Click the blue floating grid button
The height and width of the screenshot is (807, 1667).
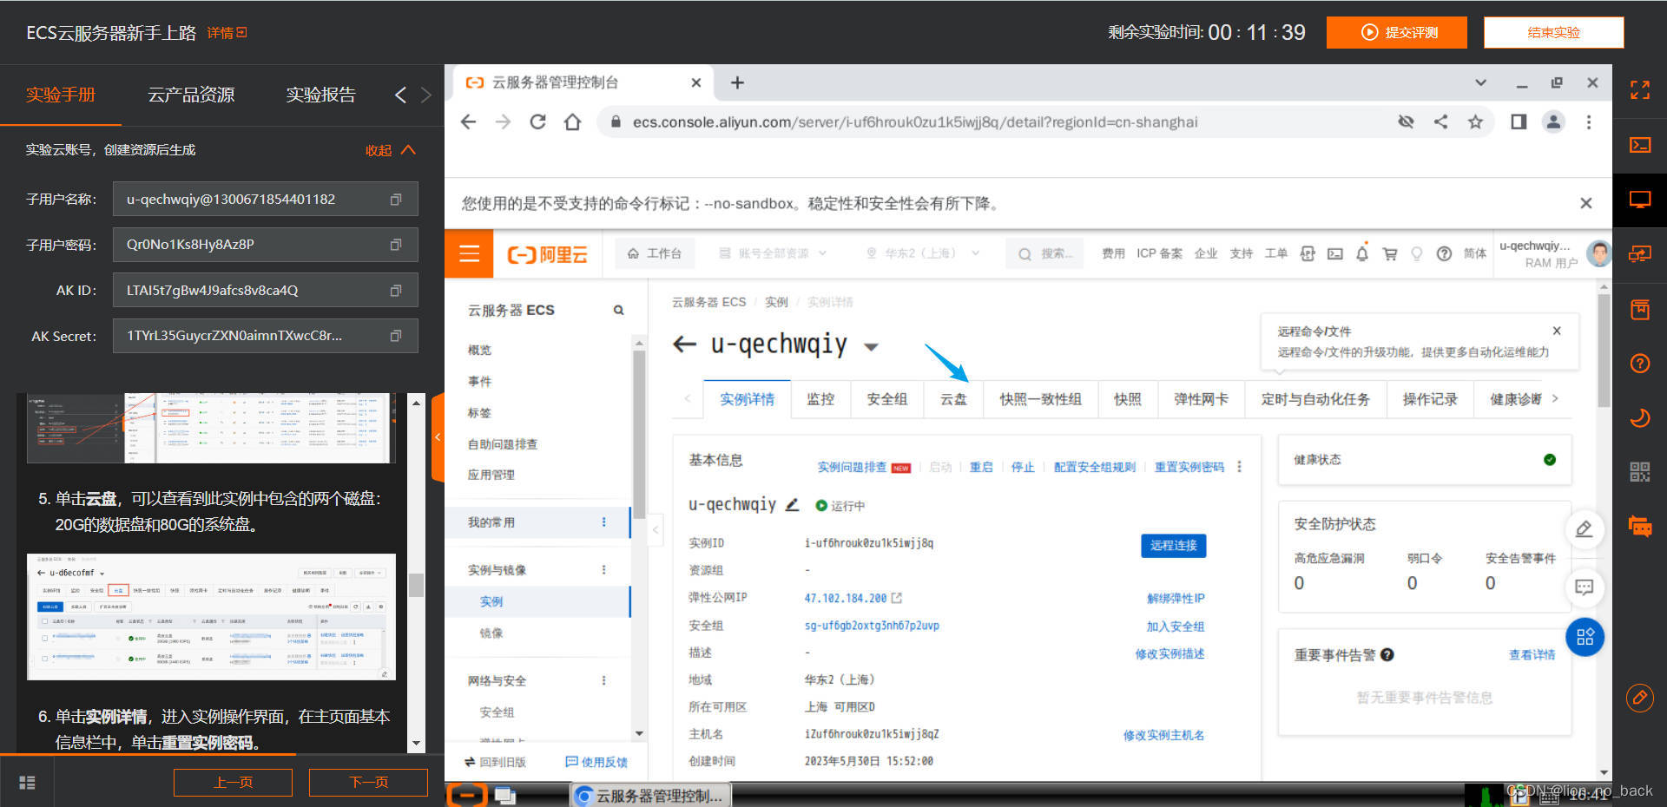1585,637
